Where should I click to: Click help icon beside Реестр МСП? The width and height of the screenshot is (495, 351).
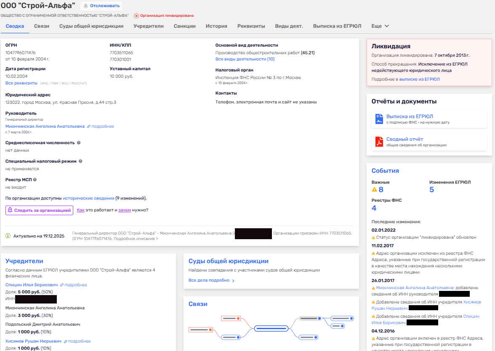coord(35,179)
